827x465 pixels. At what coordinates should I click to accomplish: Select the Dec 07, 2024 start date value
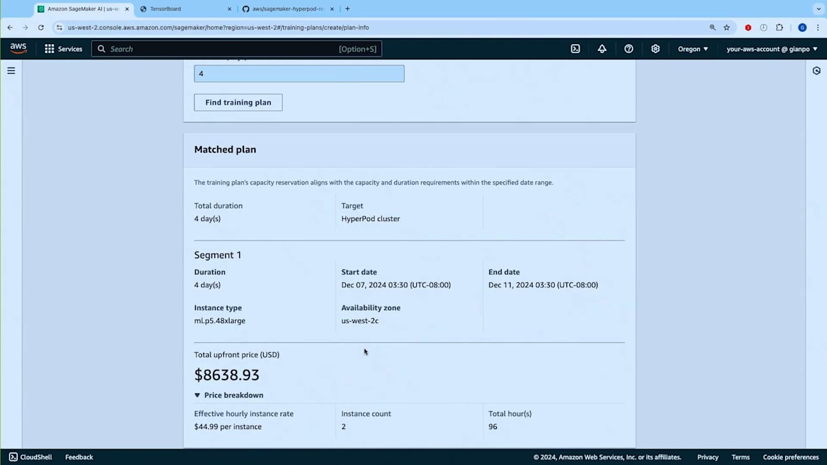point(396,285)
